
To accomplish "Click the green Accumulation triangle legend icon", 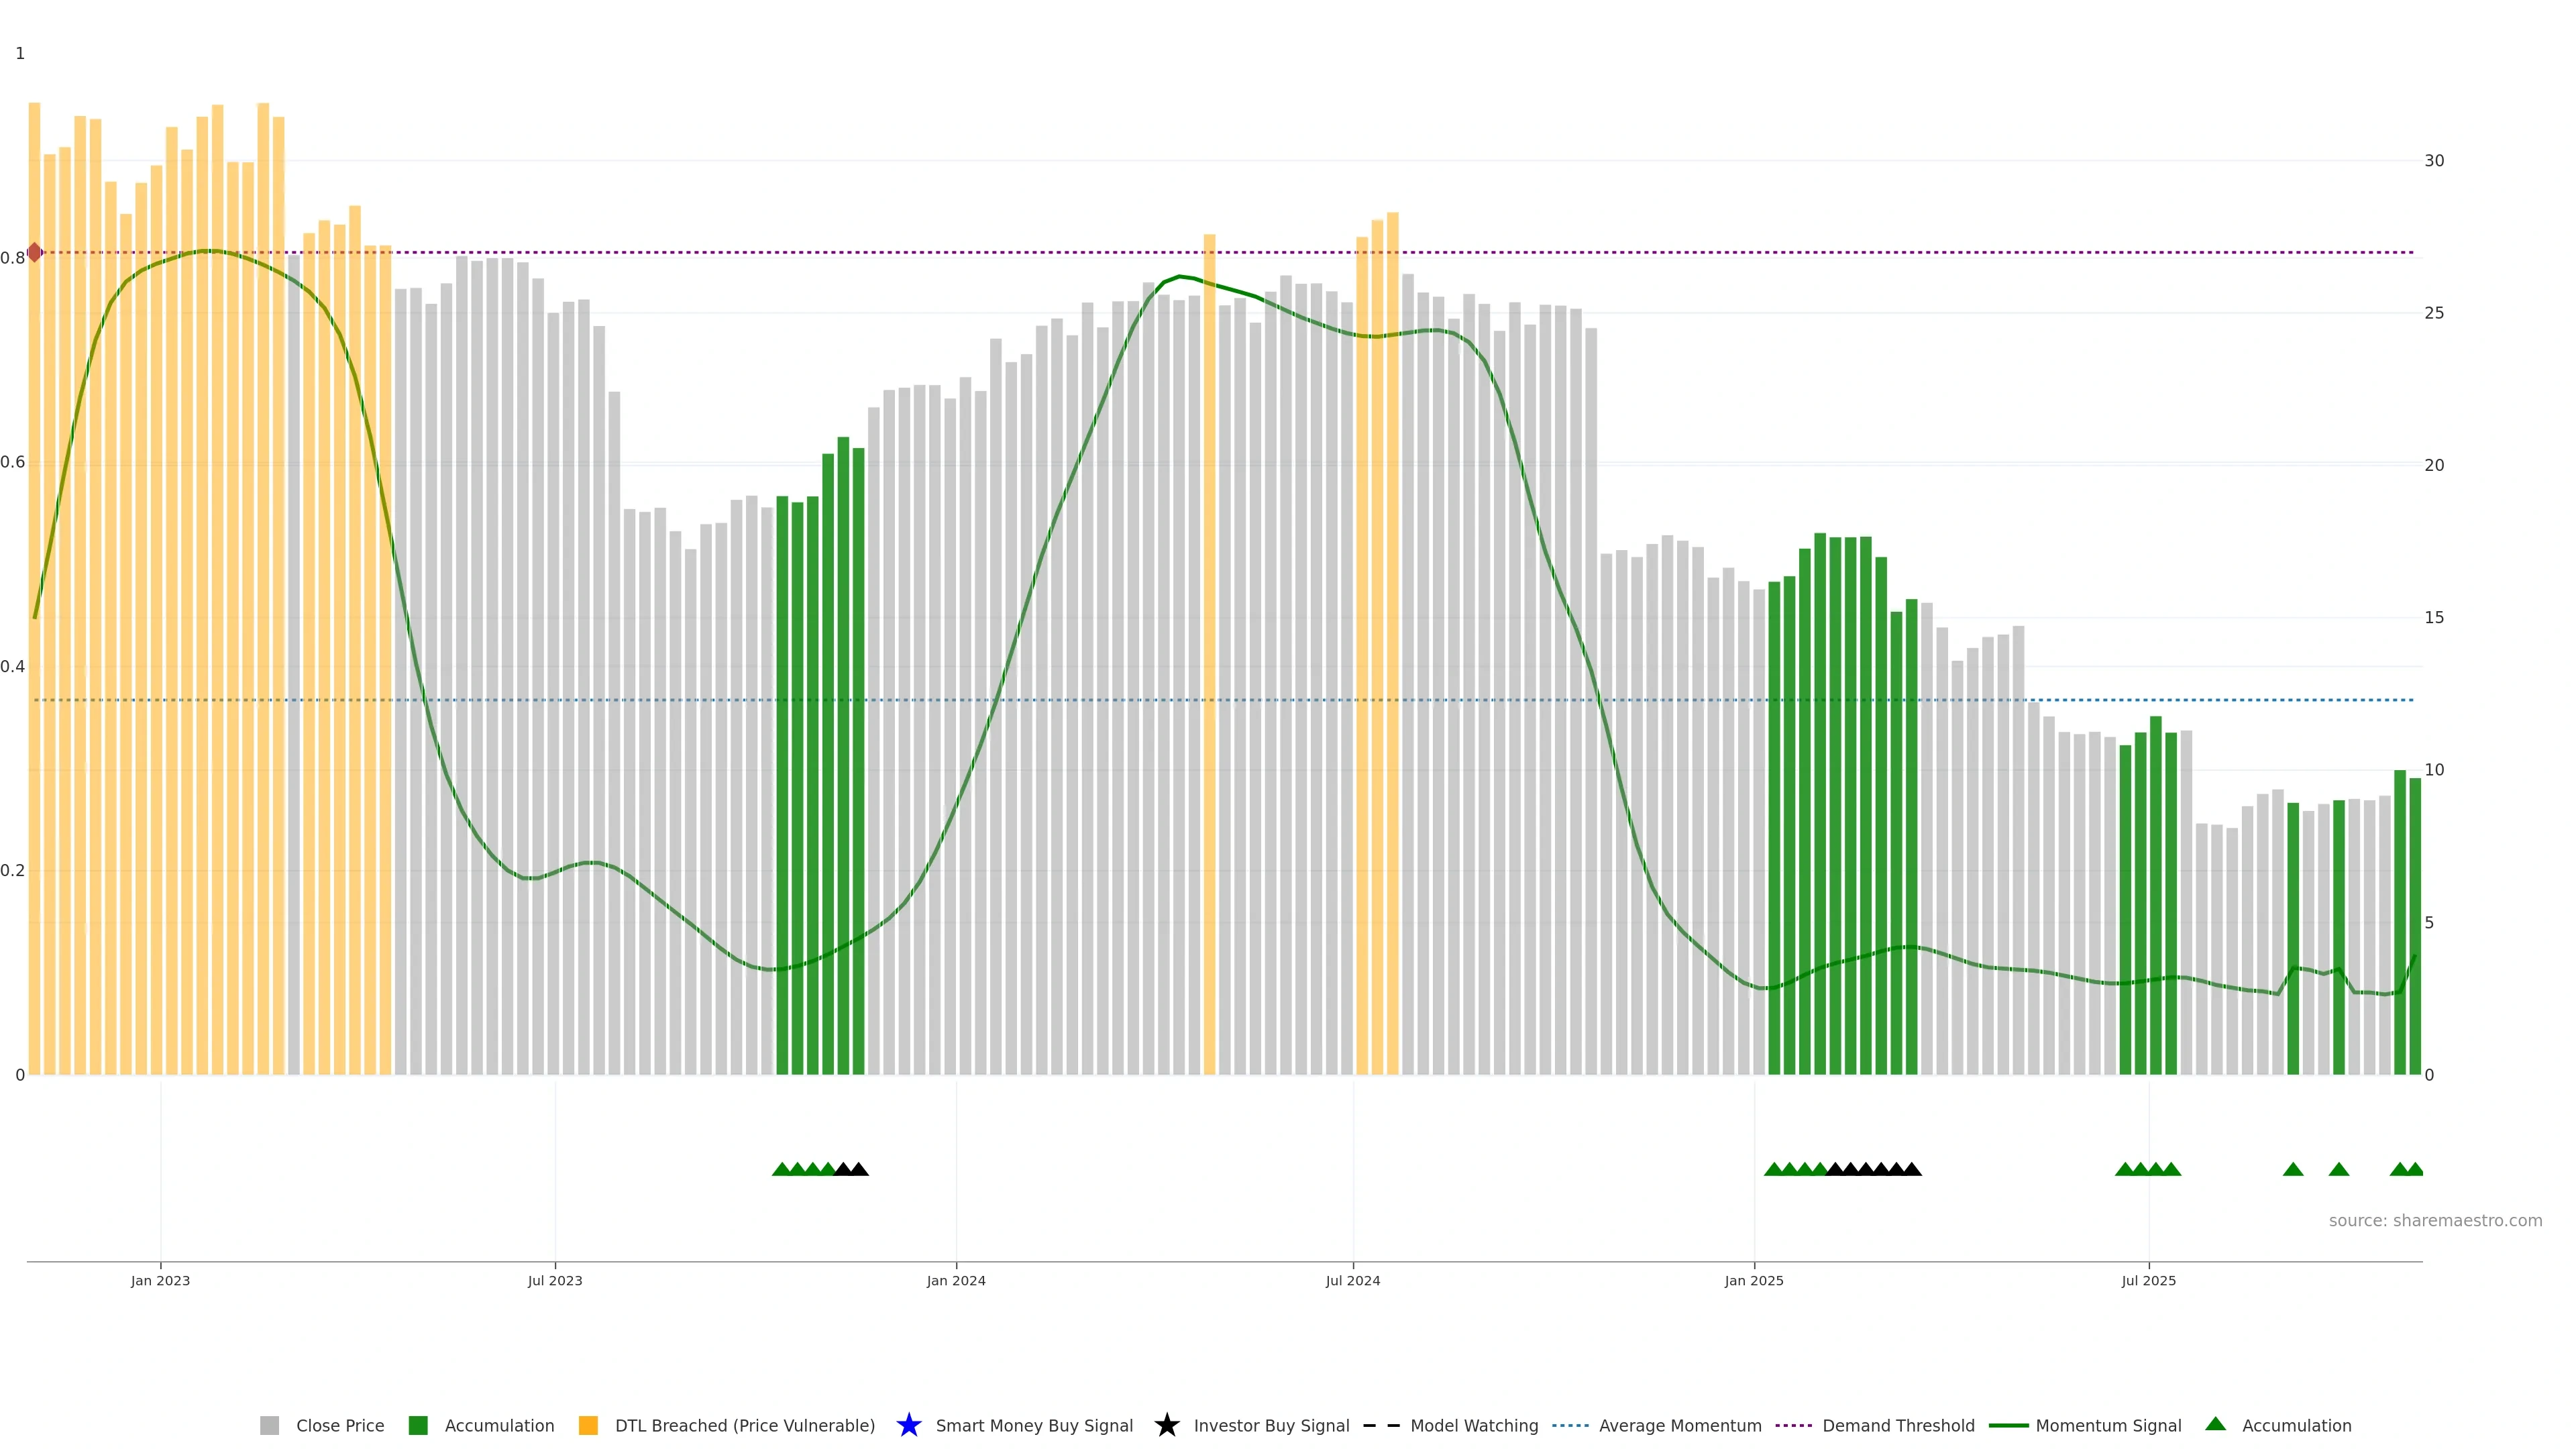I will click(x=2215, y=1424).
